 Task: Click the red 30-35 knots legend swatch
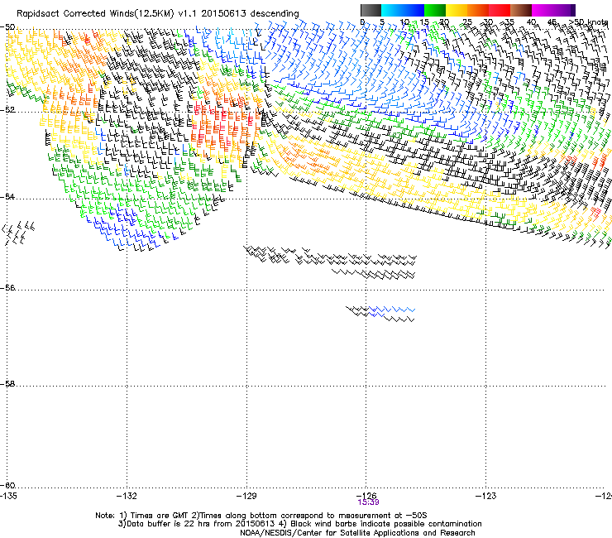[500, 10]
